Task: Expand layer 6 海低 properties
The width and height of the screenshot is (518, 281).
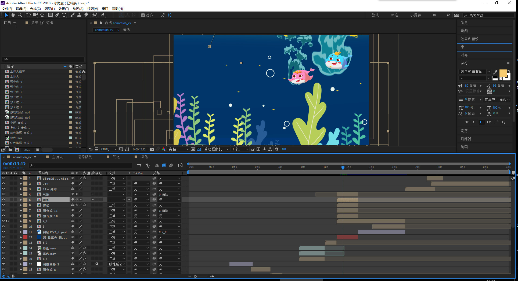Action: (x=21, y=205)
